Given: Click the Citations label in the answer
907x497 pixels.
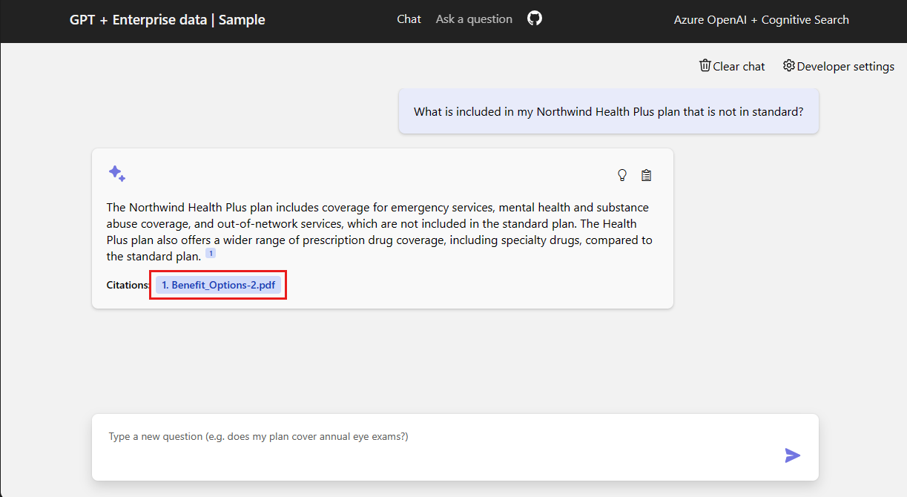Looking at the screenshot, I should (x=128, y=285).
